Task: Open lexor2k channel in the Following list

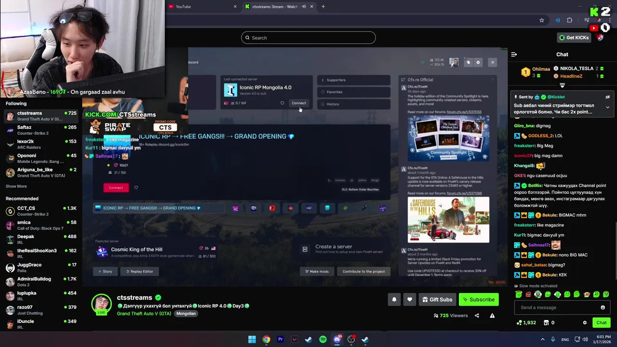Action: coord(41,144)
